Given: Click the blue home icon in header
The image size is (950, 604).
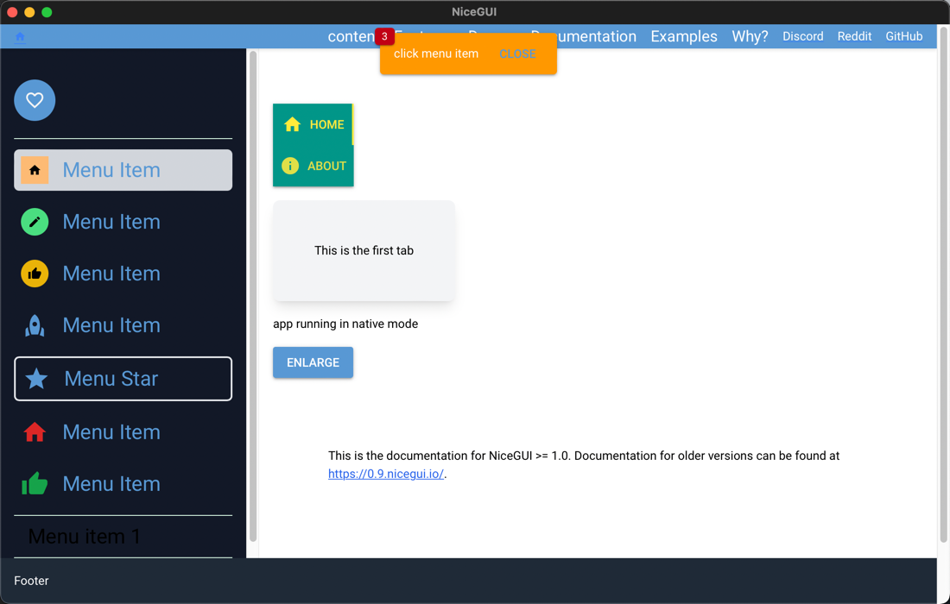Looking at the screenshot, I should [20, 36].
